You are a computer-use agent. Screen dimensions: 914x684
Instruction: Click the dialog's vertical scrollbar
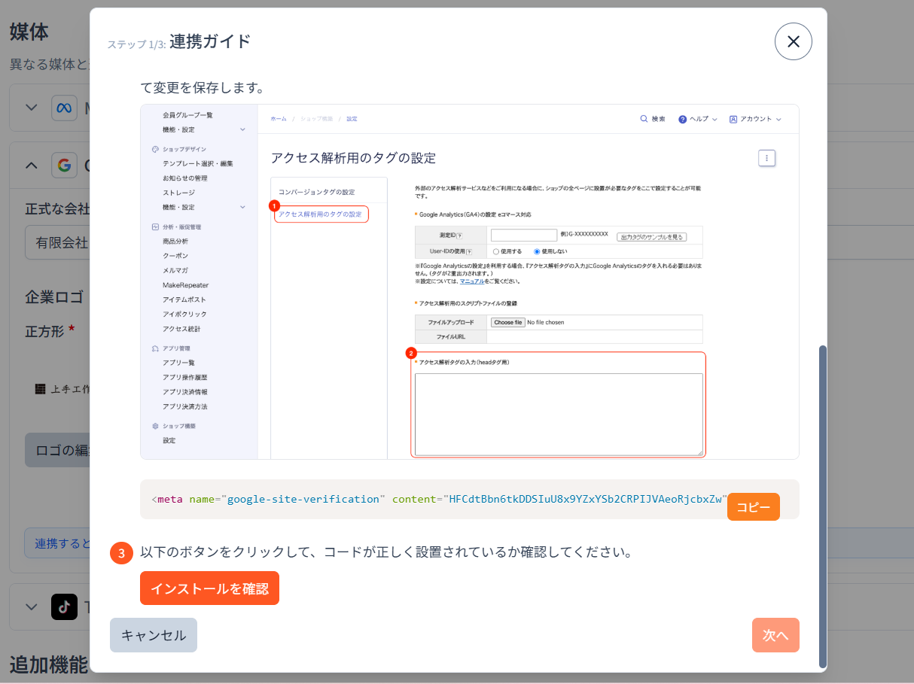click(x=822, y=504)
